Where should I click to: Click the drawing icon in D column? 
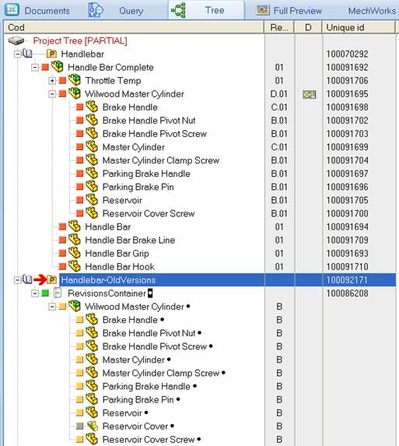click(x=310, y=94)
